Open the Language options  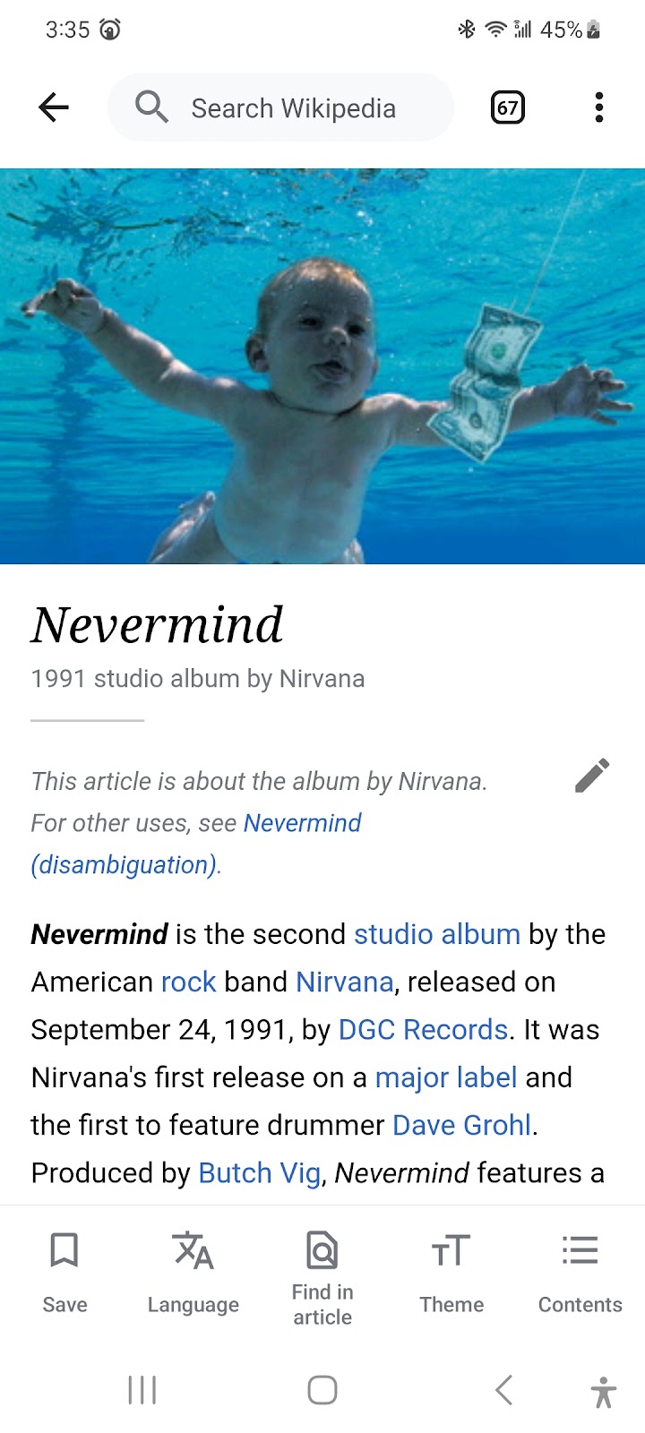(x=193, y=1273)
